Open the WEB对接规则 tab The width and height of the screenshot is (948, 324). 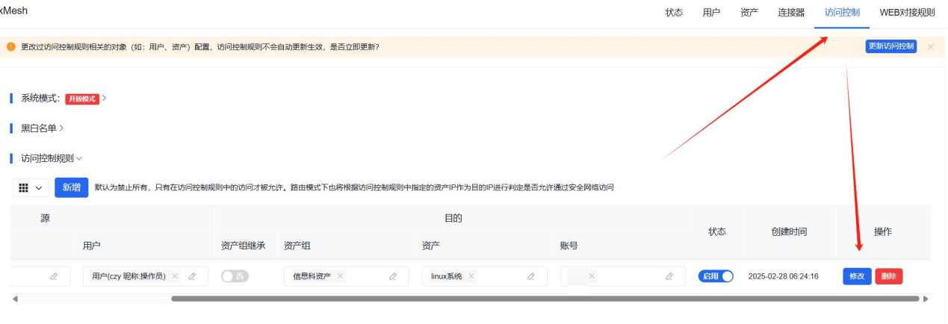[906, 13]
